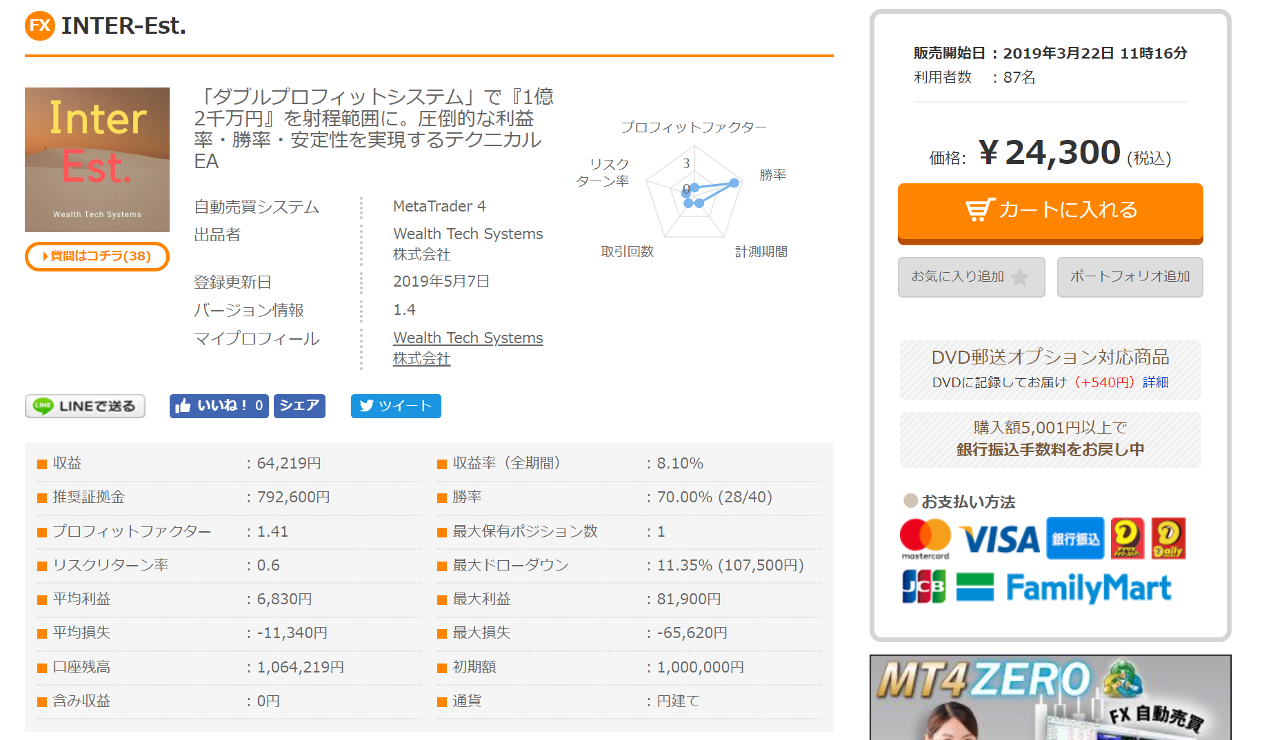The width and height of the screenshot is (1262, 740).
Task: Click the version value 1.4
Action: click(x=405, y=309)
